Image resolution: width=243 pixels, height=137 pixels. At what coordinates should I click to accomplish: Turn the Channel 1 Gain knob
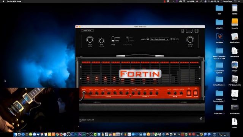(103, 93)
